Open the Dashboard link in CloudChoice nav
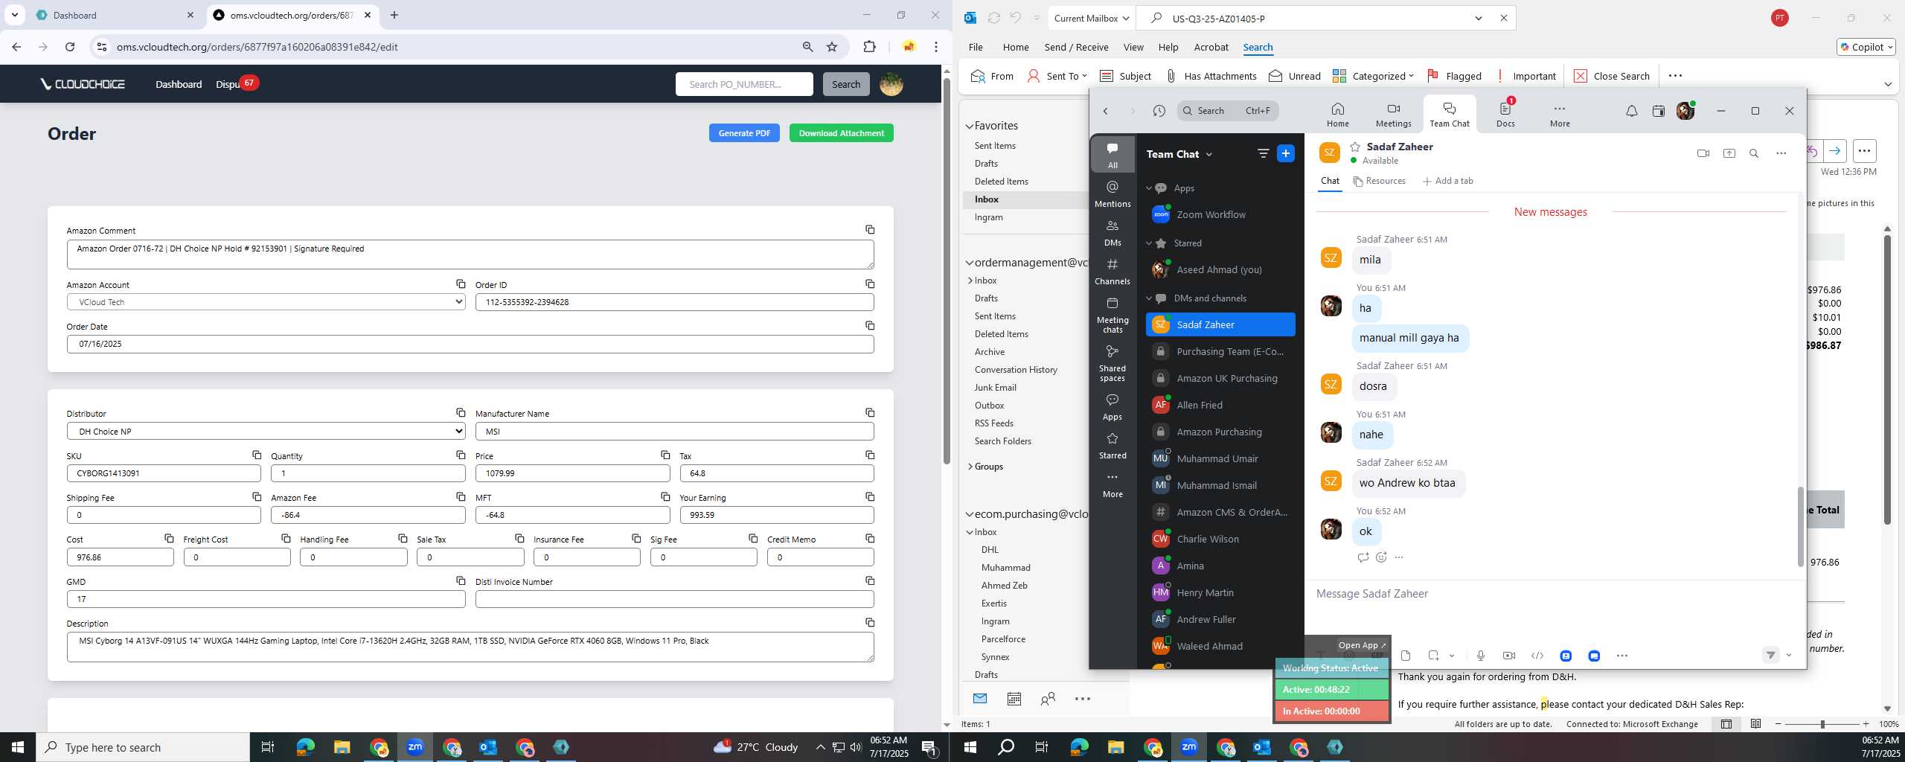This screenshot has width=1905, height=762. pos(179,84)
